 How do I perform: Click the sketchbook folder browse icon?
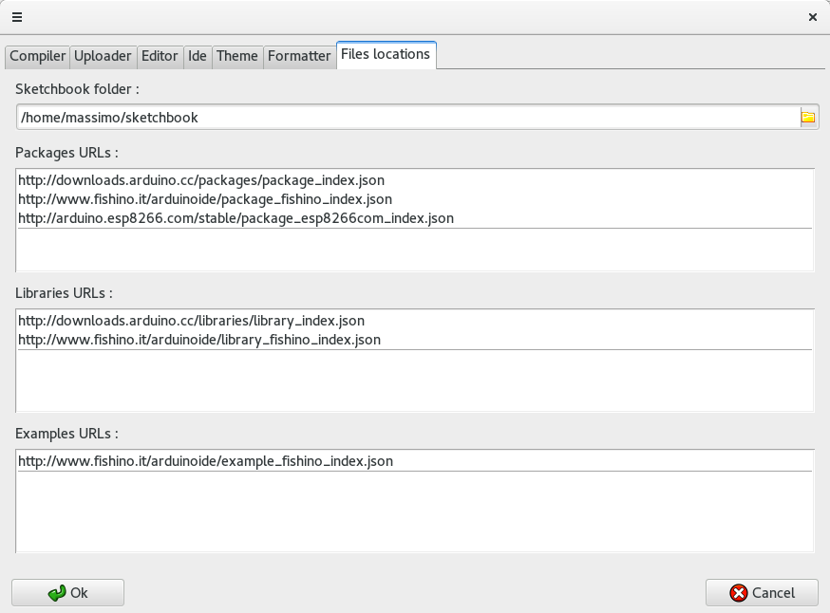pyautogui.click(x=807, y=118)
